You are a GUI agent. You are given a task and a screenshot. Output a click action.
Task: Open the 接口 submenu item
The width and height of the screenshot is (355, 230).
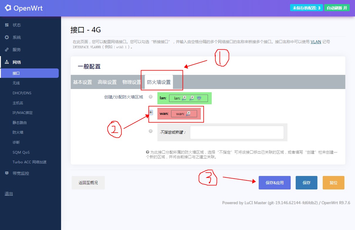coord(29,73)
